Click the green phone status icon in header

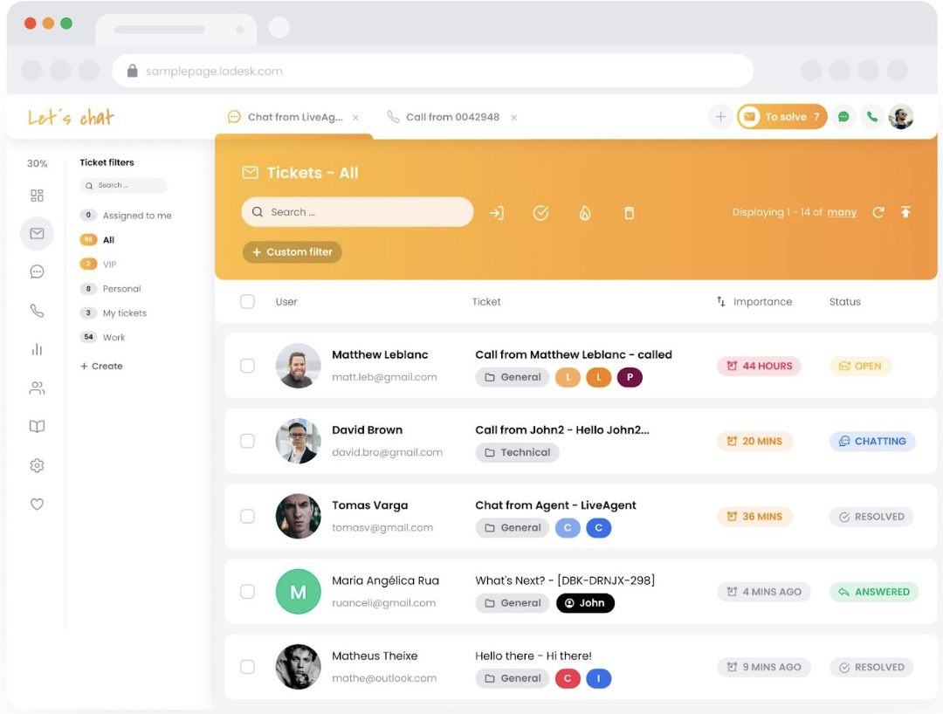pyautogui.click(x=872, y=117)
